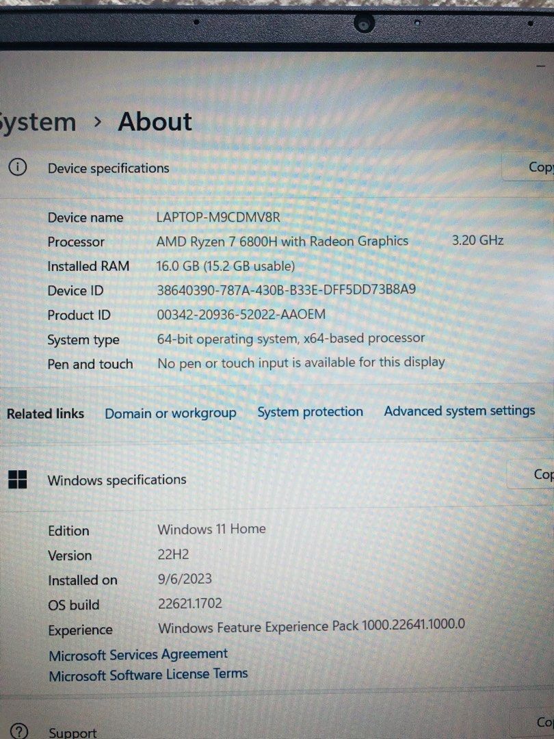This screenshot has height=739, width=554.
Task: Select the About breadcrumb item
Action: pyautogui.click(x=155, y=121)
